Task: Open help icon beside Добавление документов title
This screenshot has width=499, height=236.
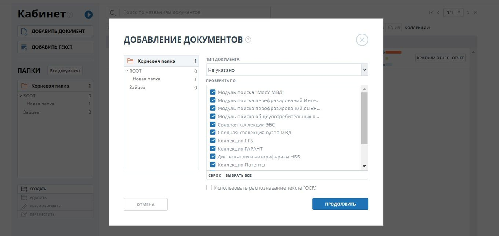Action: pyautogui.click(x=248, y=40)
